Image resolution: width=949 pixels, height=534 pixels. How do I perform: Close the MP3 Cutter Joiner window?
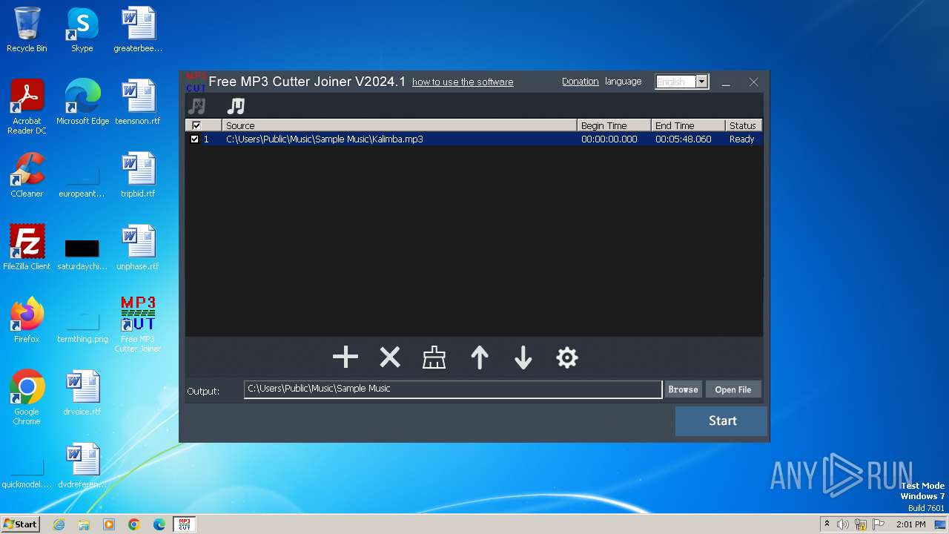click(753, 82)
